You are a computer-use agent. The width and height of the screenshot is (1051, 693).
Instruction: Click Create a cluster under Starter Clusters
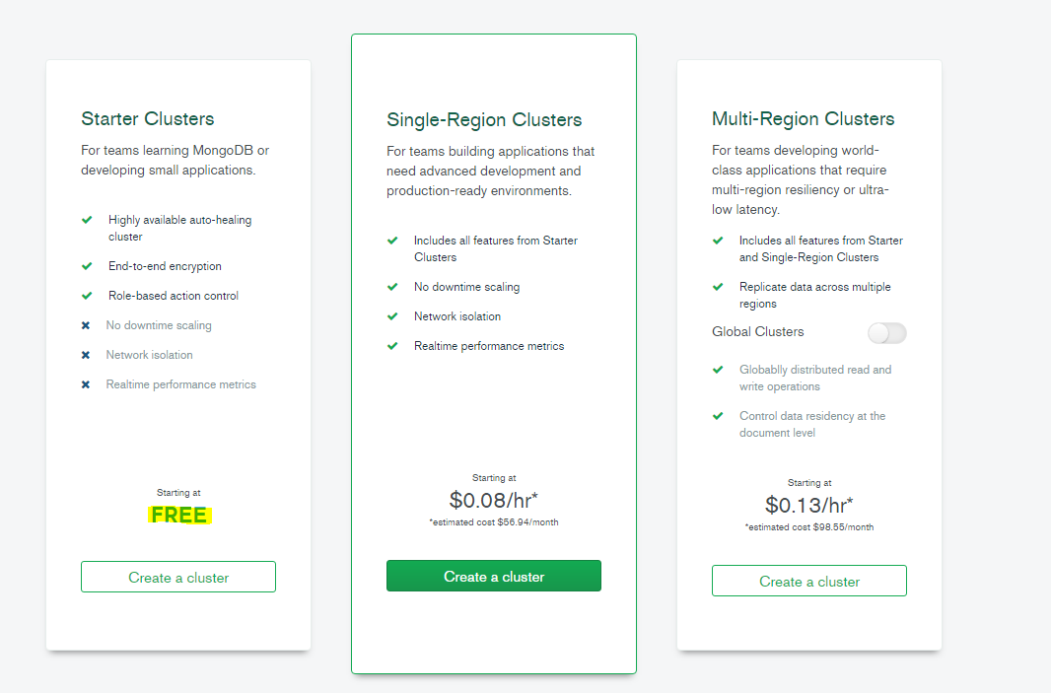177,576
